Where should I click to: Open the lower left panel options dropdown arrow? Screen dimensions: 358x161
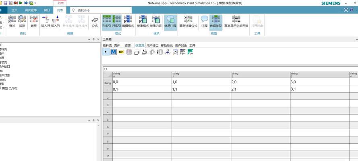[x=89, y=120]
